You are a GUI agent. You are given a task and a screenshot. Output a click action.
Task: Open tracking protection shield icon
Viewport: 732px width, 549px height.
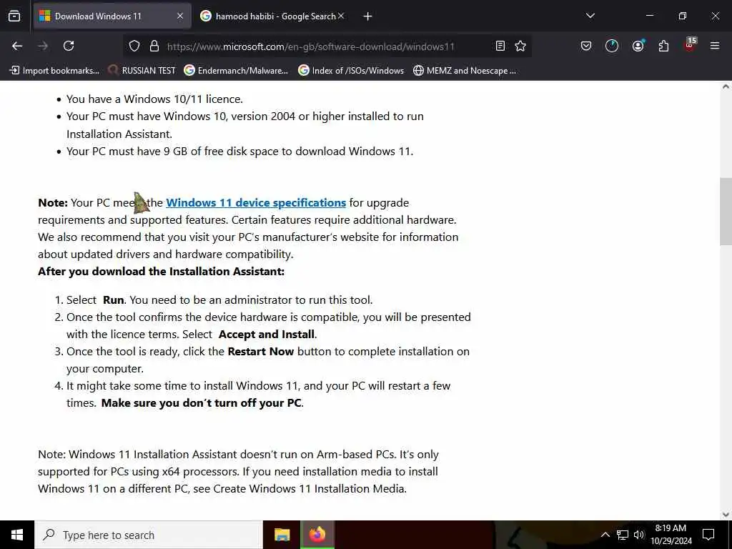coord(134,46)
